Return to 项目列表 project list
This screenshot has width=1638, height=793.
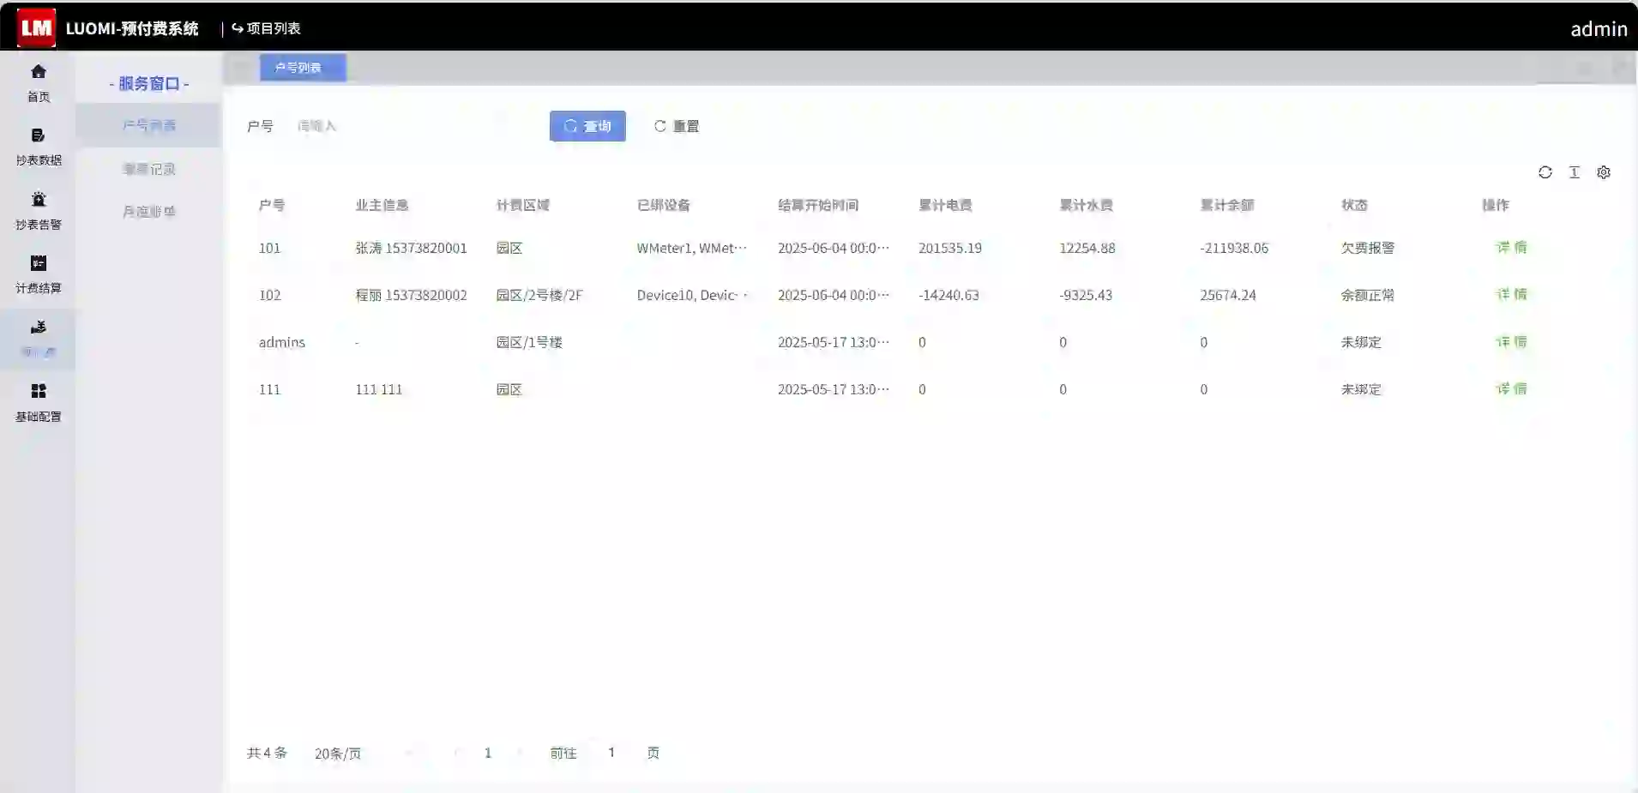[x=266, y=28]
